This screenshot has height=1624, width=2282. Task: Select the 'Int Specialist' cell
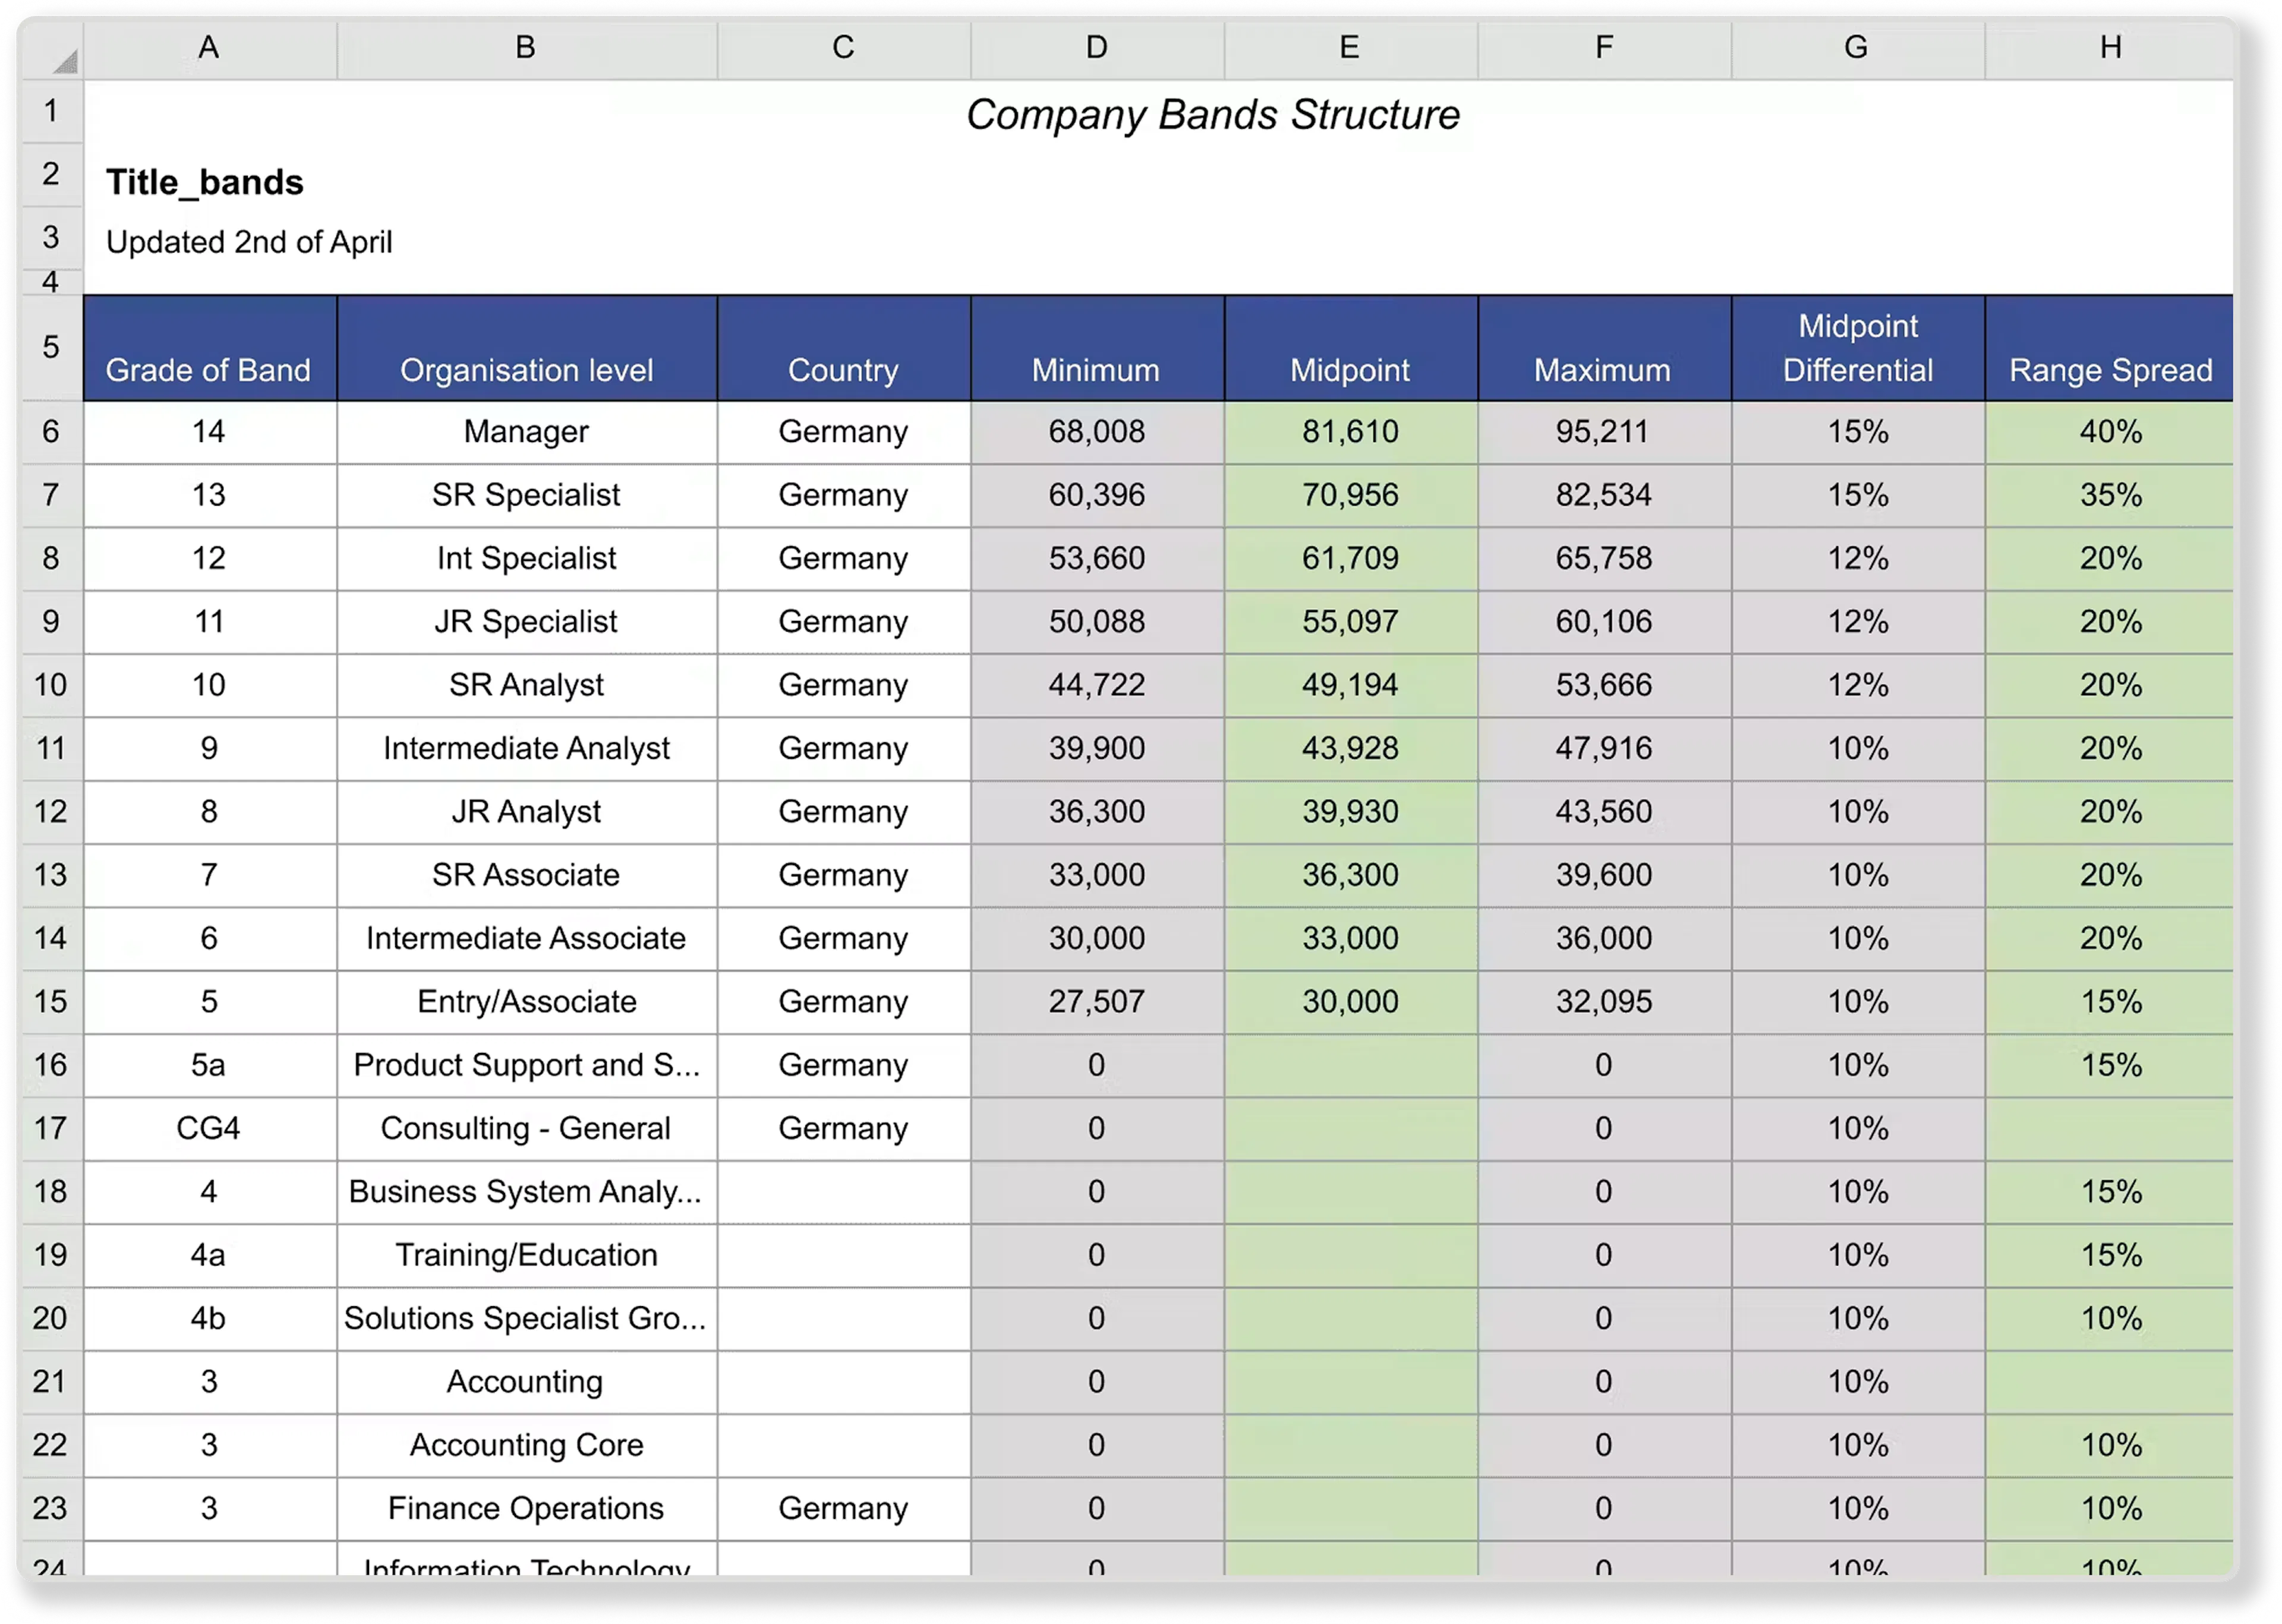click(x=526, y=558)
